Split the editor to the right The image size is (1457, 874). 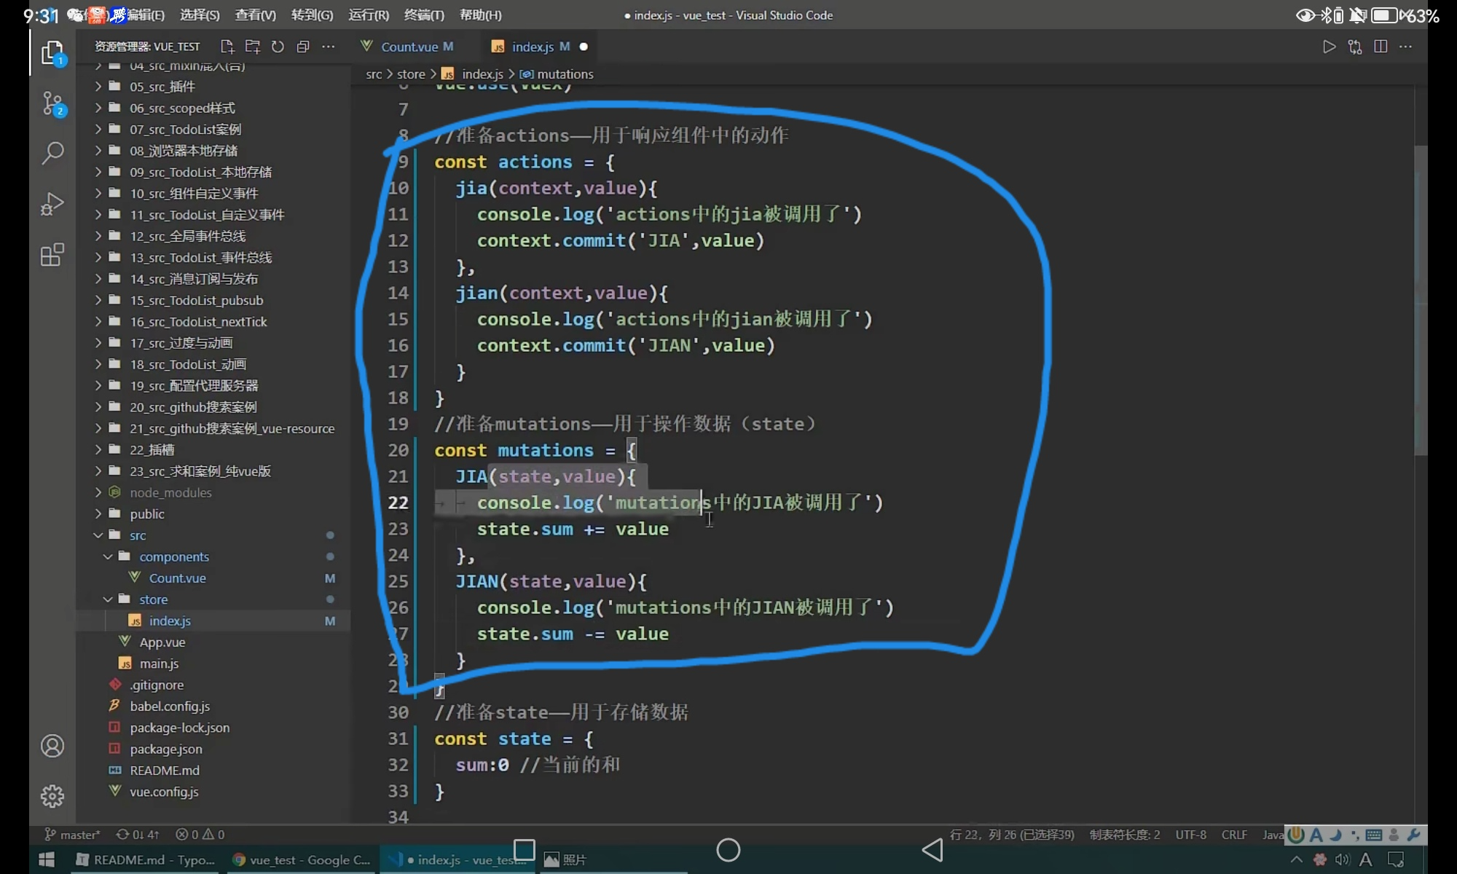pos(1380,47)
